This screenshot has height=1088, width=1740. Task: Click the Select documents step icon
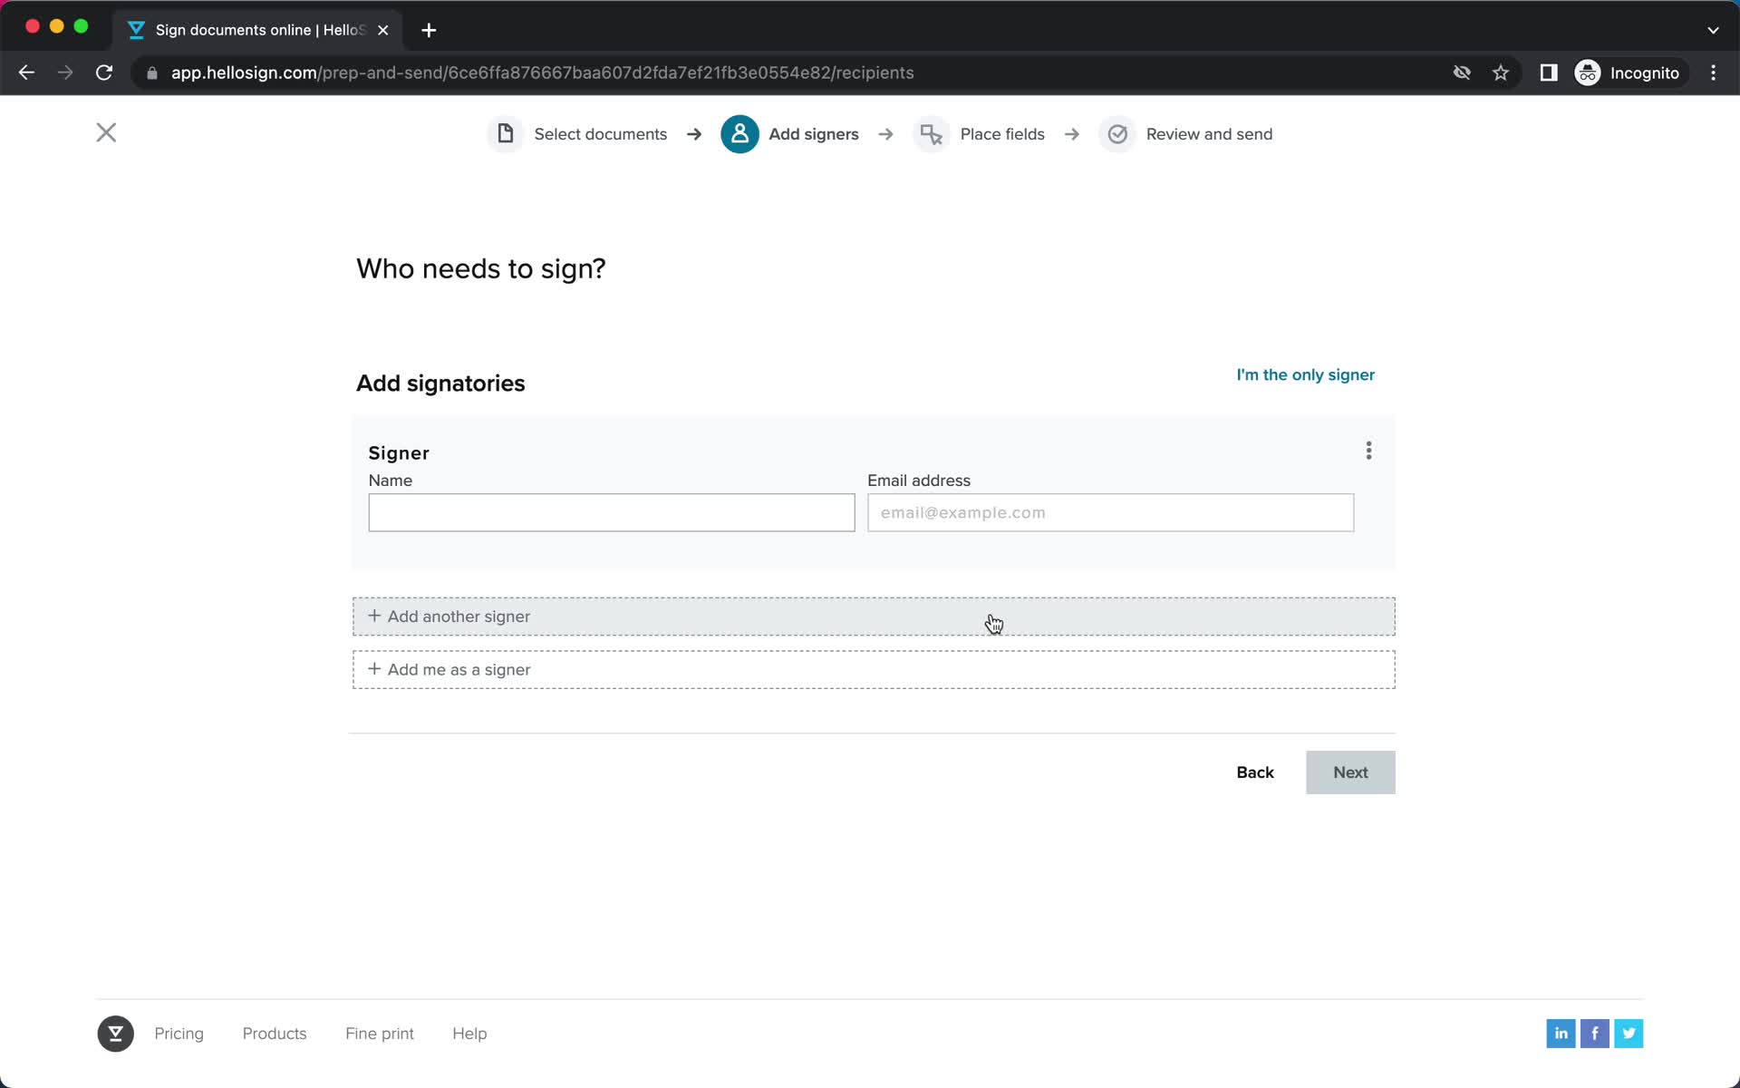(x=505, y=133)
